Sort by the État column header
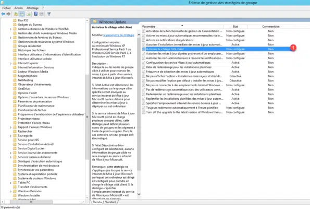Viewport: 310px width, 209px height. [x=235, y=26]
